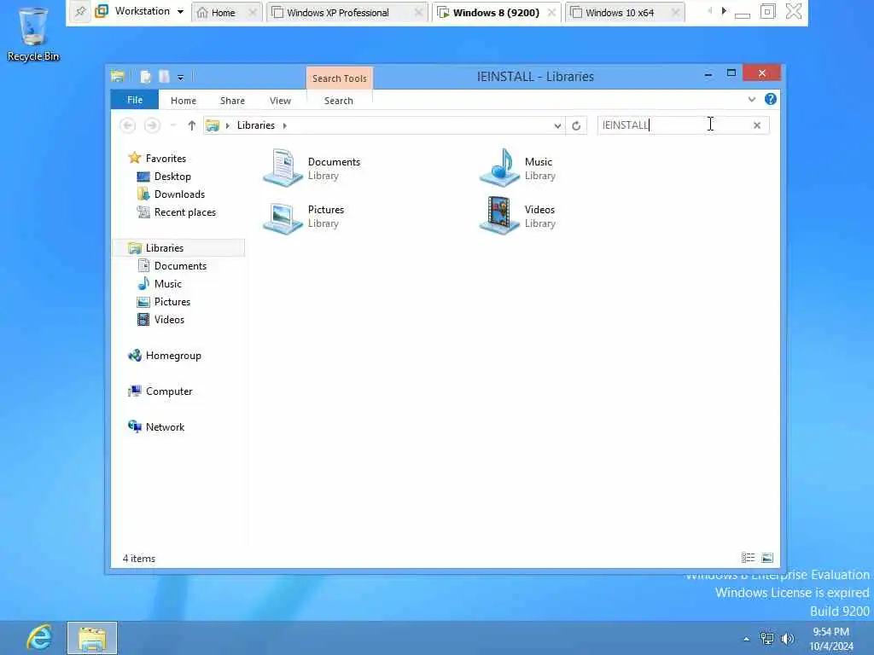874x655 pixels.
Task: Expand the ribbon with chevron
Action: tap(751, 100)
